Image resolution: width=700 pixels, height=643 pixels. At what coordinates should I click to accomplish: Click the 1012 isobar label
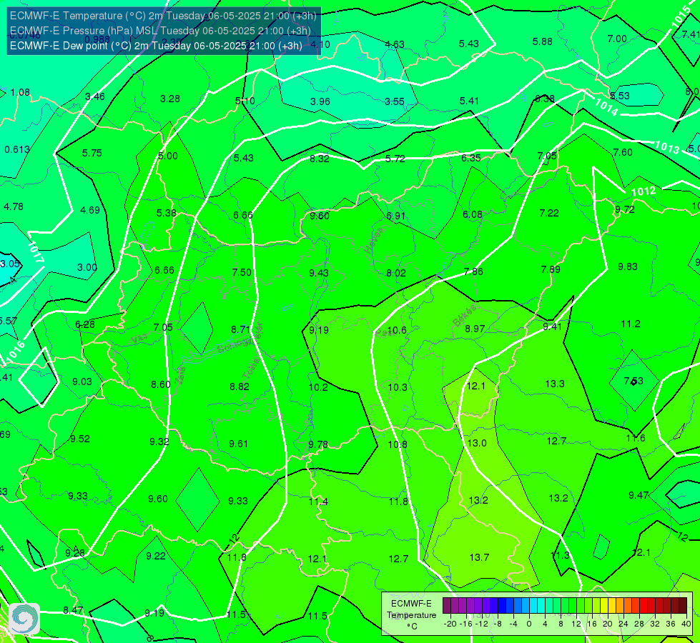(644, 191)
